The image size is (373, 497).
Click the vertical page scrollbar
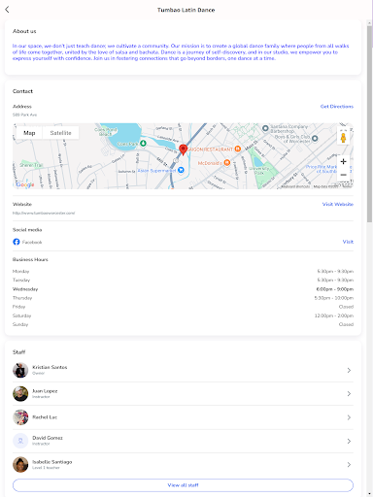point(369,124)
